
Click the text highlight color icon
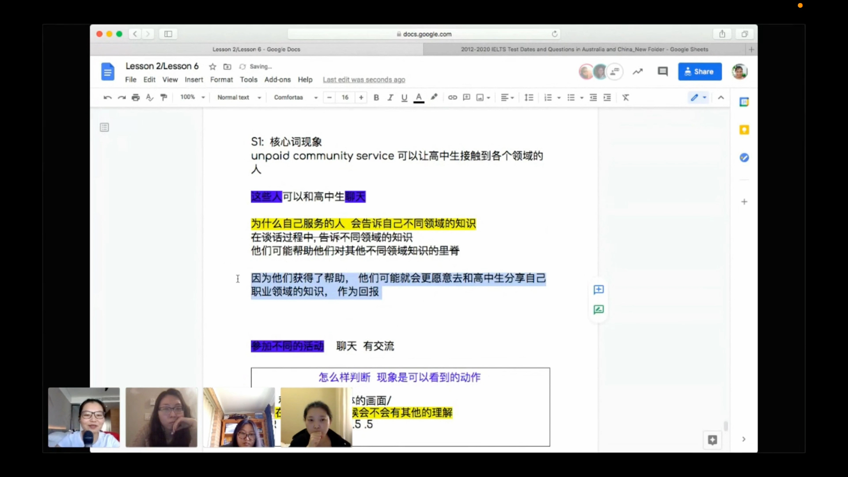tap(433, 97)
